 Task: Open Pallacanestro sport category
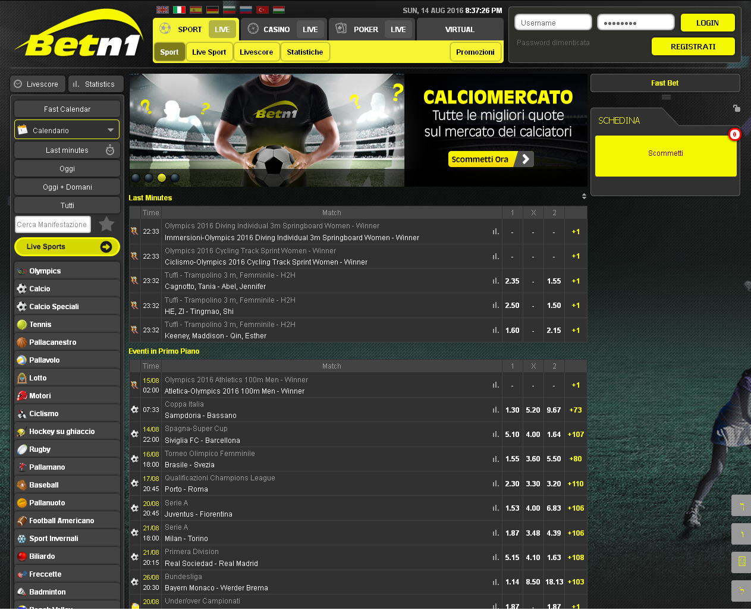point(67,342)
